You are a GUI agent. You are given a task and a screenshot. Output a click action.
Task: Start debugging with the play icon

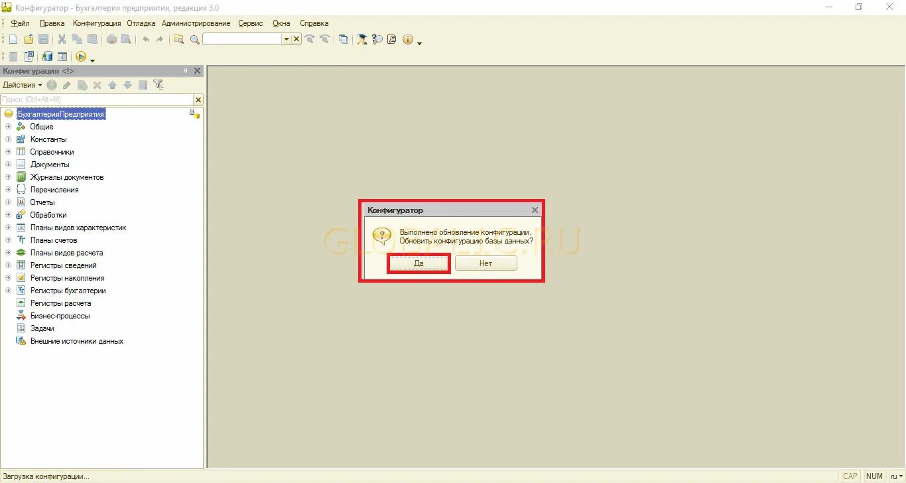pos(81,57)
